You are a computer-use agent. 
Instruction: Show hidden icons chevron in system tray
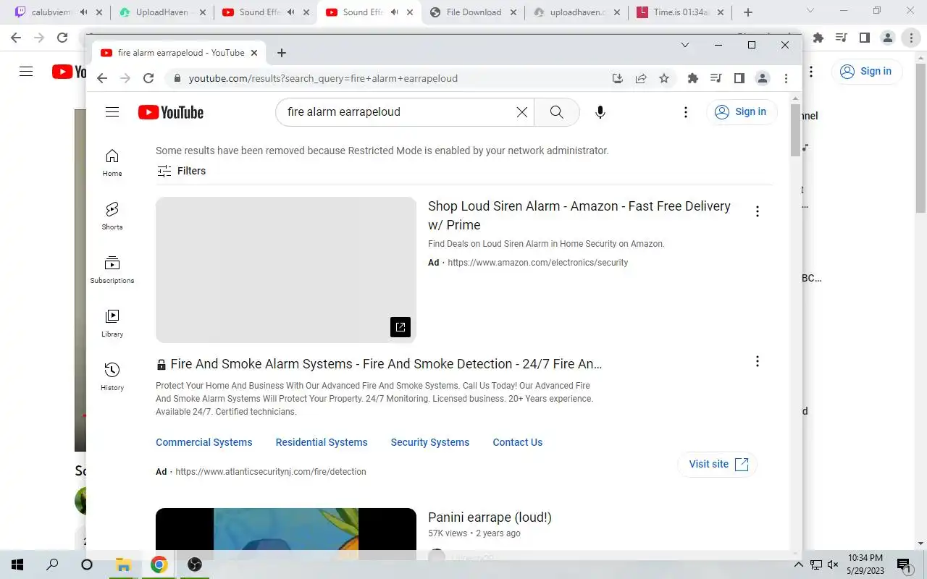(x=799, y=565)
